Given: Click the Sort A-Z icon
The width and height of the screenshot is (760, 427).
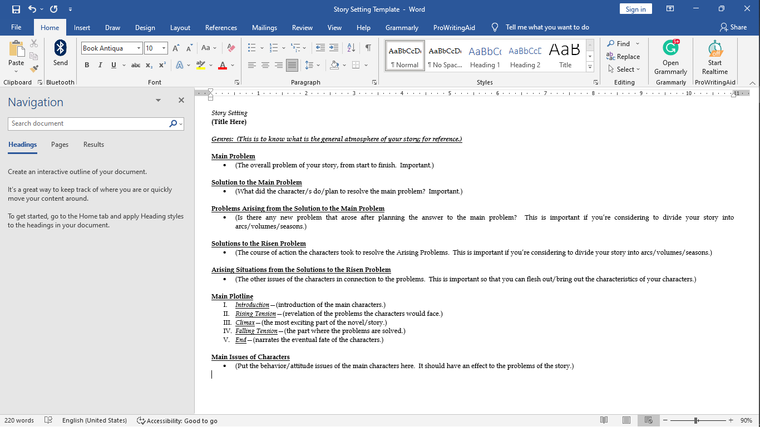Looking at the screenshot, I should [x=351, y=48].
